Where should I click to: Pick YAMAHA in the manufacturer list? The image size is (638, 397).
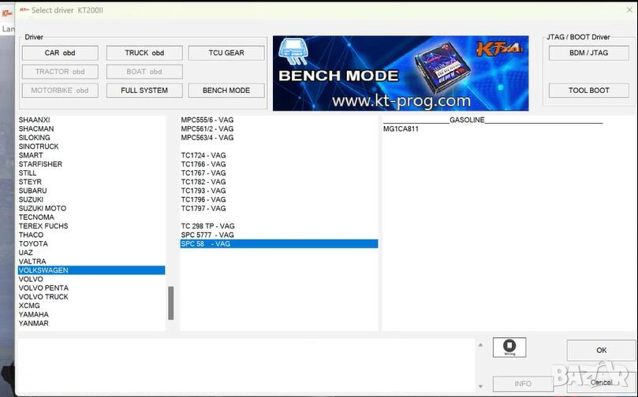(x=34, y=314)
